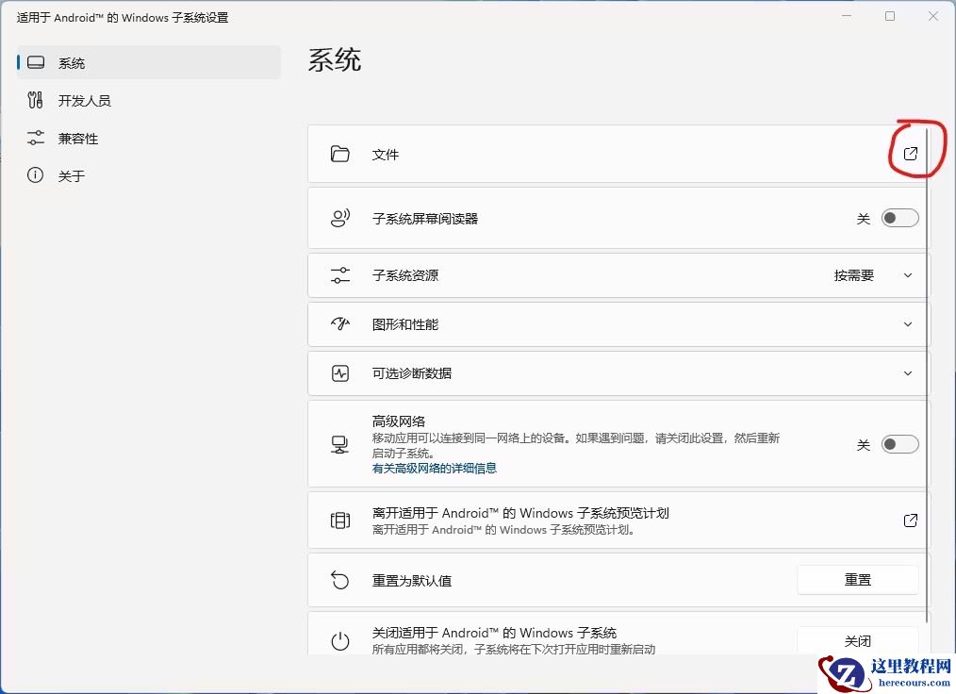Turn on the 高级网络 switch
Viewport: 956px width, 694px height.
[898, 443]
